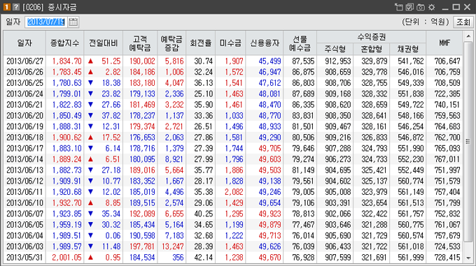Viewport: 476px width, 266px height.
Task: Maximize the window
Action: pos(456,7)
